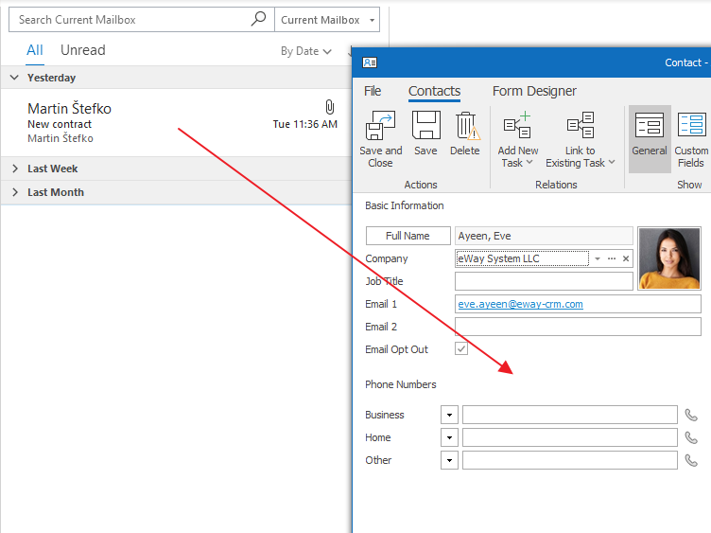Open the eve.ayeen@eway-crm.com email link

pyautogui.click(x=520, y=304)
